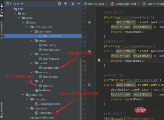Click the yellow lightbulb on line 37

(x=99, y=60)
